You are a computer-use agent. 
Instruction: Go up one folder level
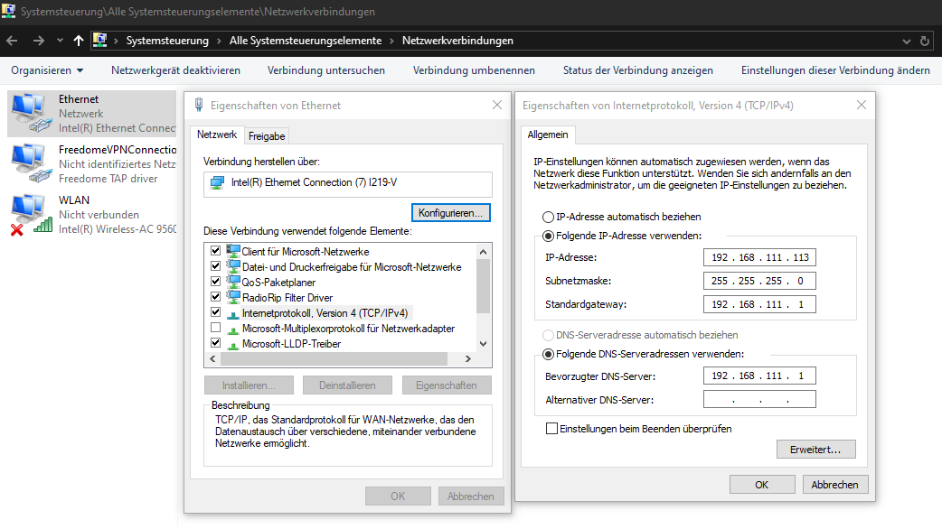click(78, 41)
